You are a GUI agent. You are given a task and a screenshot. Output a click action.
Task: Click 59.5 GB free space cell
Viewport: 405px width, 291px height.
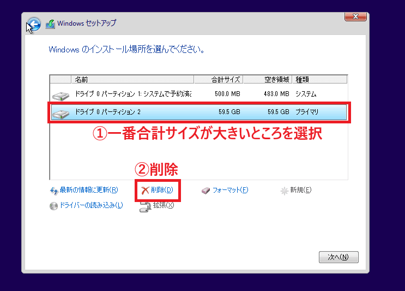(x=279, y=112)
